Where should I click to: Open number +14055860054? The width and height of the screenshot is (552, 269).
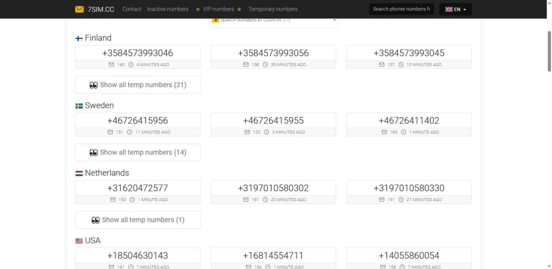click(x=409, y=256)
